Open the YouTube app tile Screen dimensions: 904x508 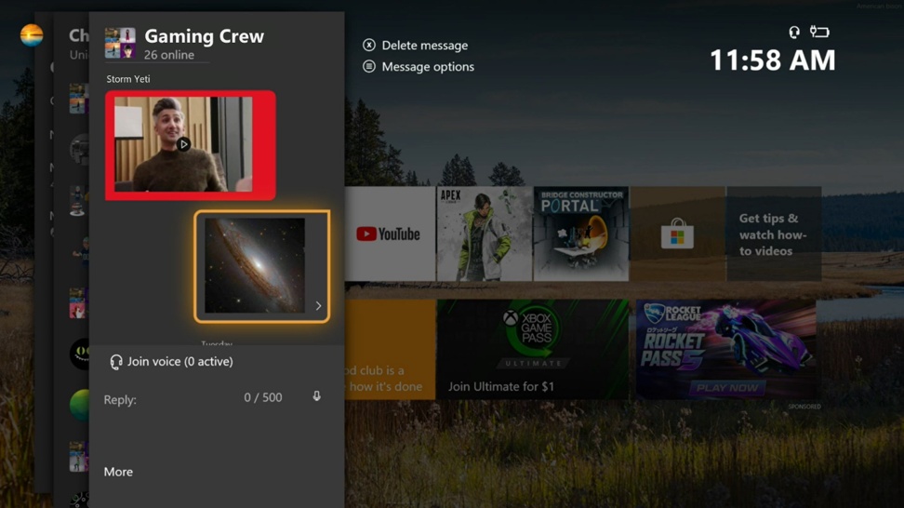pos(389,234)
